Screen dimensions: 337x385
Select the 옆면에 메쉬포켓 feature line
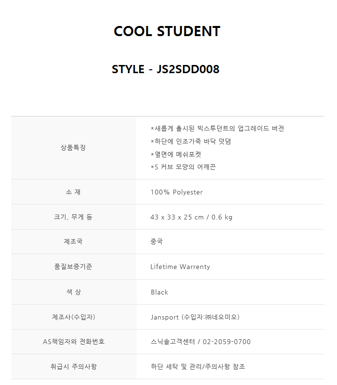tap(176, 154)
